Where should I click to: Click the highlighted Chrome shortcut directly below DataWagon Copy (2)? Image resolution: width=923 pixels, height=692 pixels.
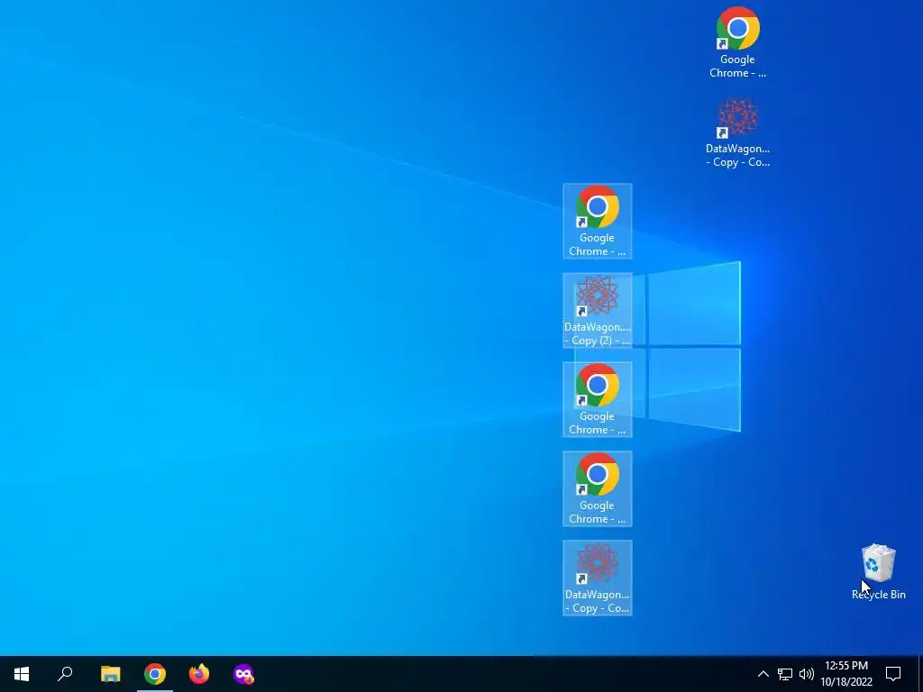598,399
